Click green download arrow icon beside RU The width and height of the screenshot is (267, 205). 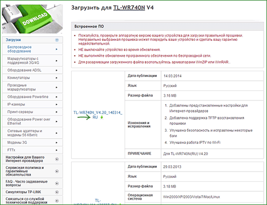pyautogui.click(x=102, y=117)
